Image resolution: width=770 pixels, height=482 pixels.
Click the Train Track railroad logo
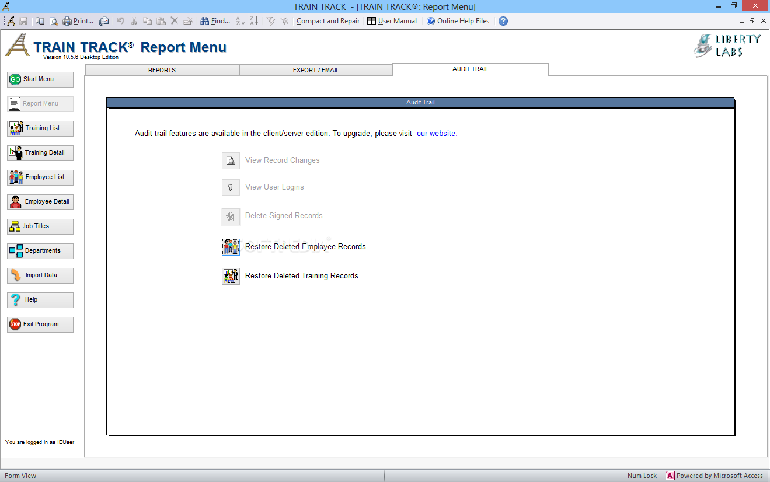click(17, 45)
